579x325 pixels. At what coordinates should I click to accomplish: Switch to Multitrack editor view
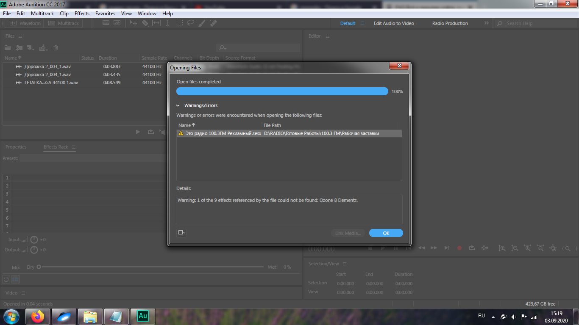[64, 23]
